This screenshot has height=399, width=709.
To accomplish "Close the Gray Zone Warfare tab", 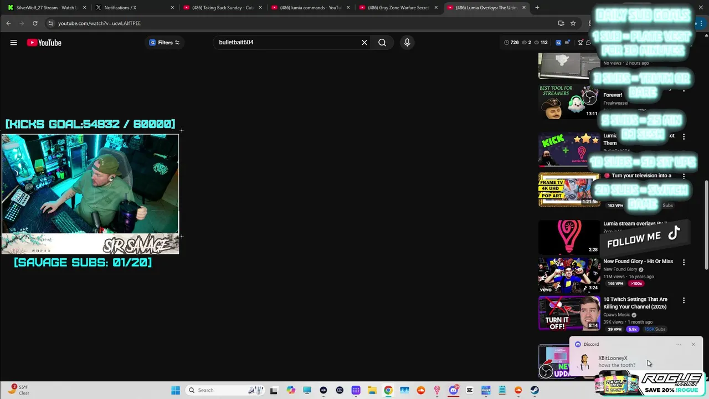I will point(436,8).
